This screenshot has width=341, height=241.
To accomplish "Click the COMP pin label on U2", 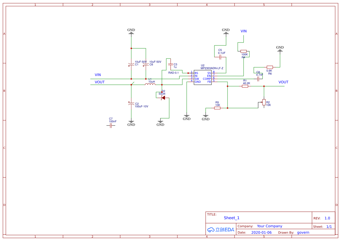I will tap(207, 79).
